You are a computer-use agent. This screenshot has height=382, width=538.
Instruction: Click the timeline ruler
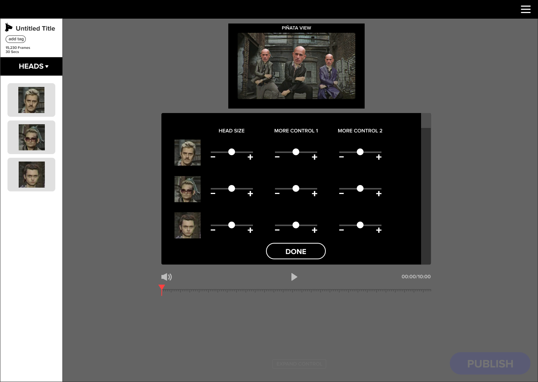pos(296,290)
